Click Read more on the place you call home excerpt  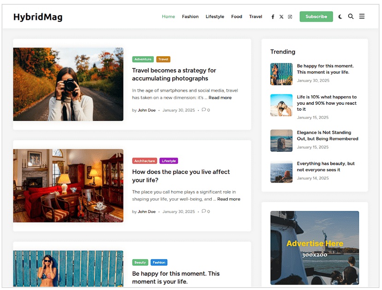click(x=229, y=199)
